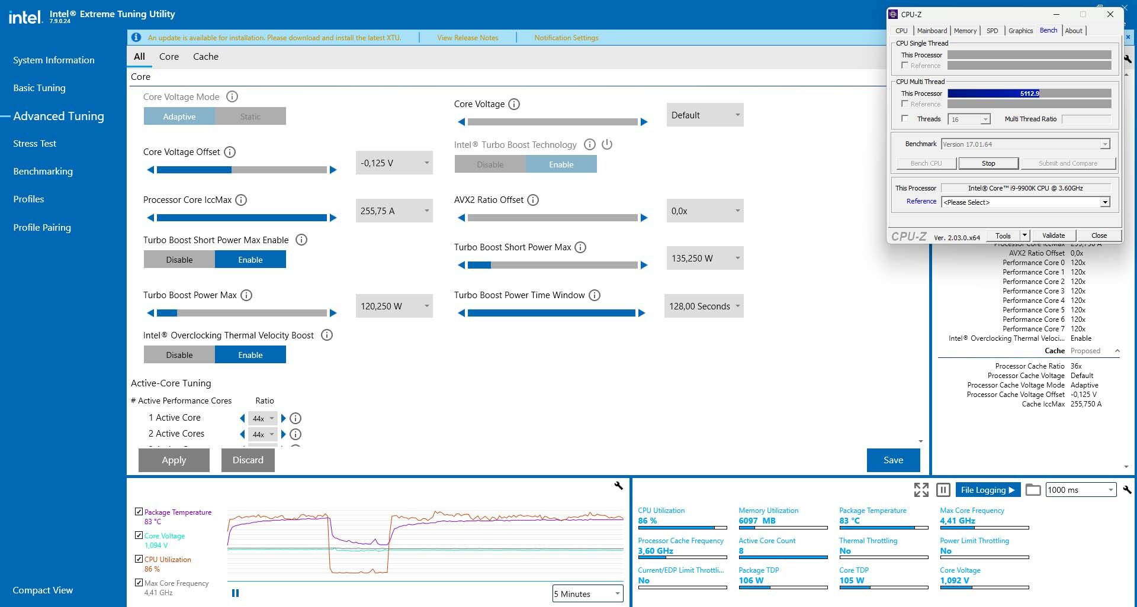1137x607 pixels.
Task: Show Processor Core IccMax info
Action: click(241, 200)
